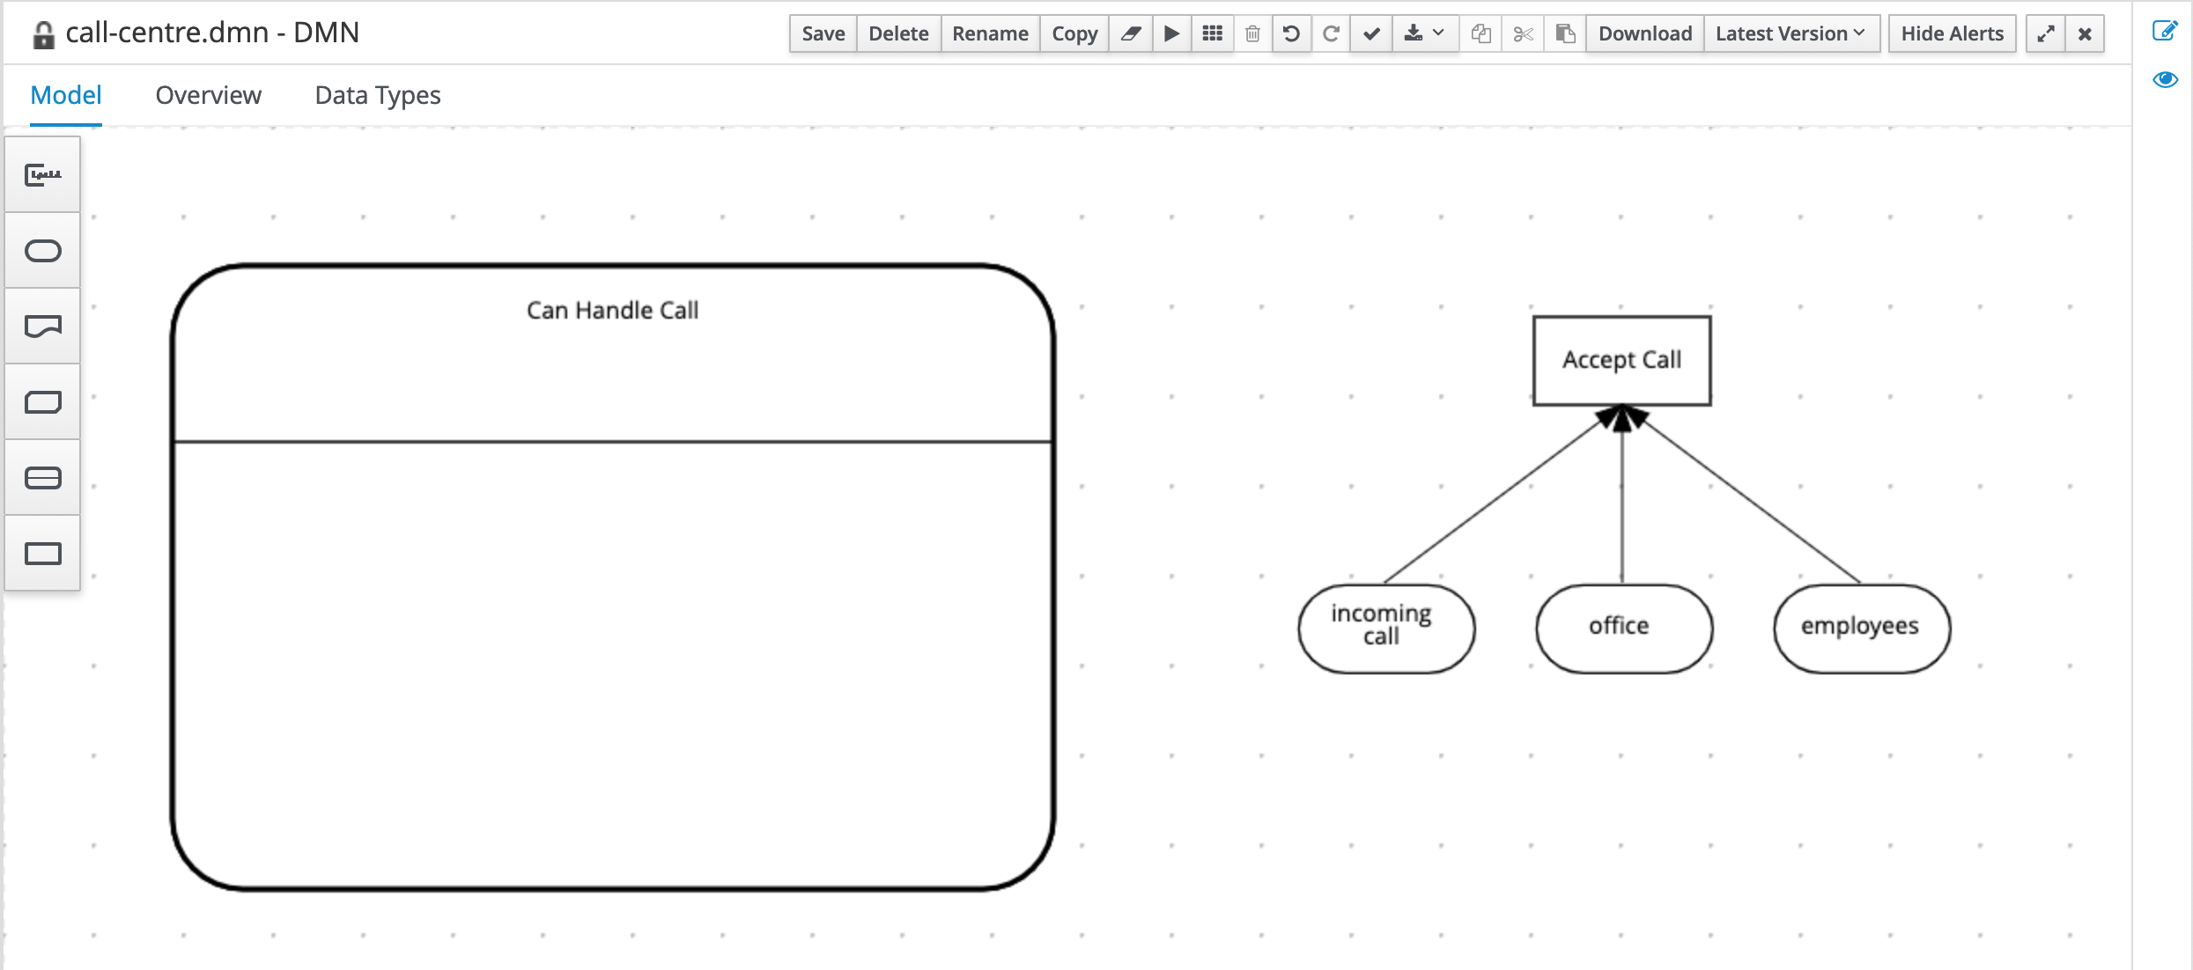2193x970 pixels.
Task: Select the business knowledge model palette shape
Action: click(42, 402)
